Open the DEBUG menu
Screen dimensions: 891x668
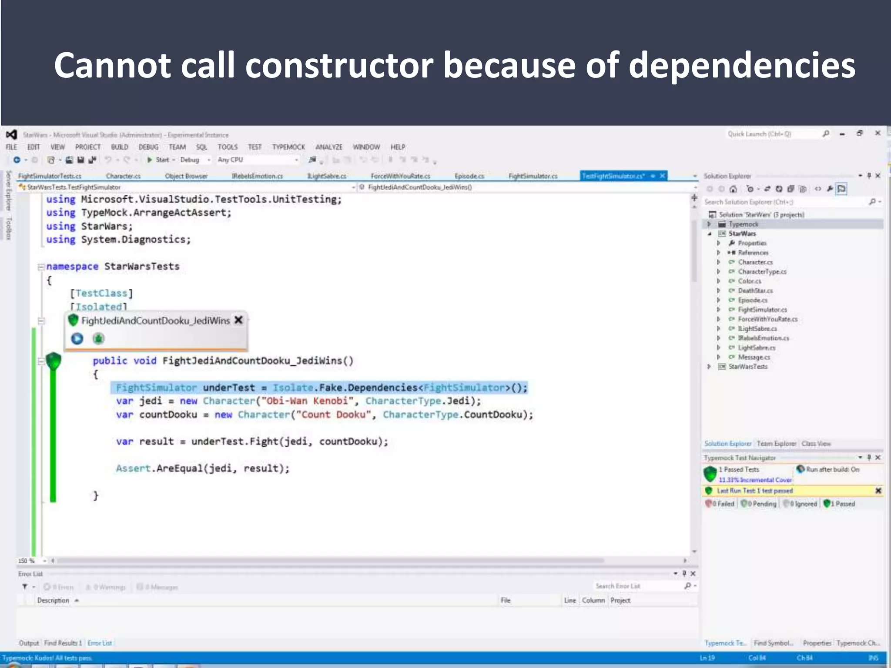click(148, 147)
